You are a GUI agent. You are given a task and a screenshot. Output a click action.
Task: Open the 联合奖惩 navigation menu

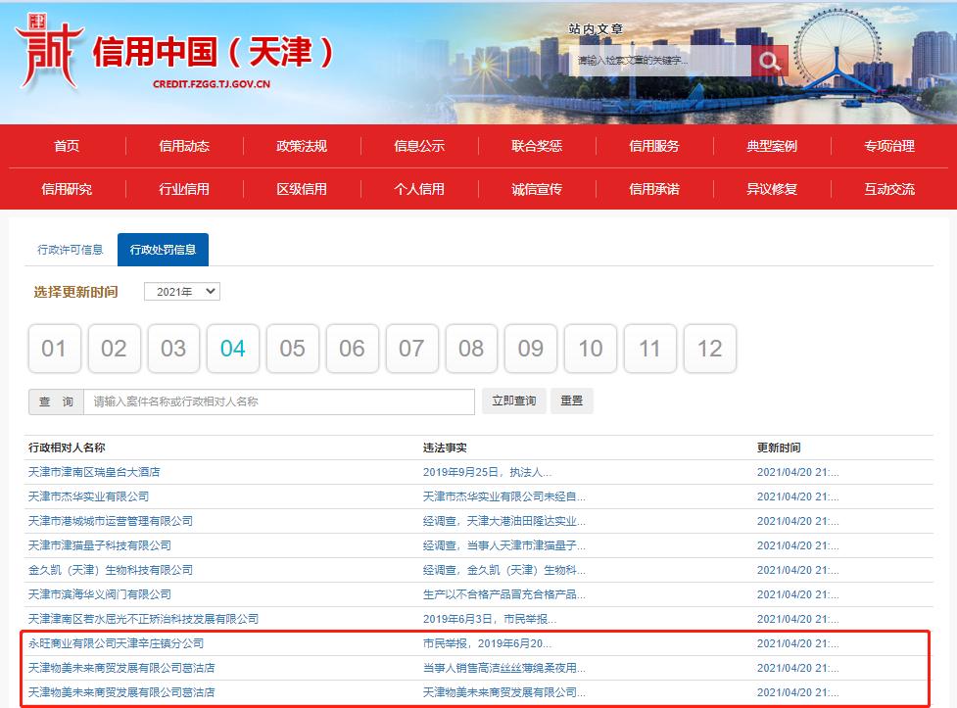pyautogui.click(x=536, y=145)
